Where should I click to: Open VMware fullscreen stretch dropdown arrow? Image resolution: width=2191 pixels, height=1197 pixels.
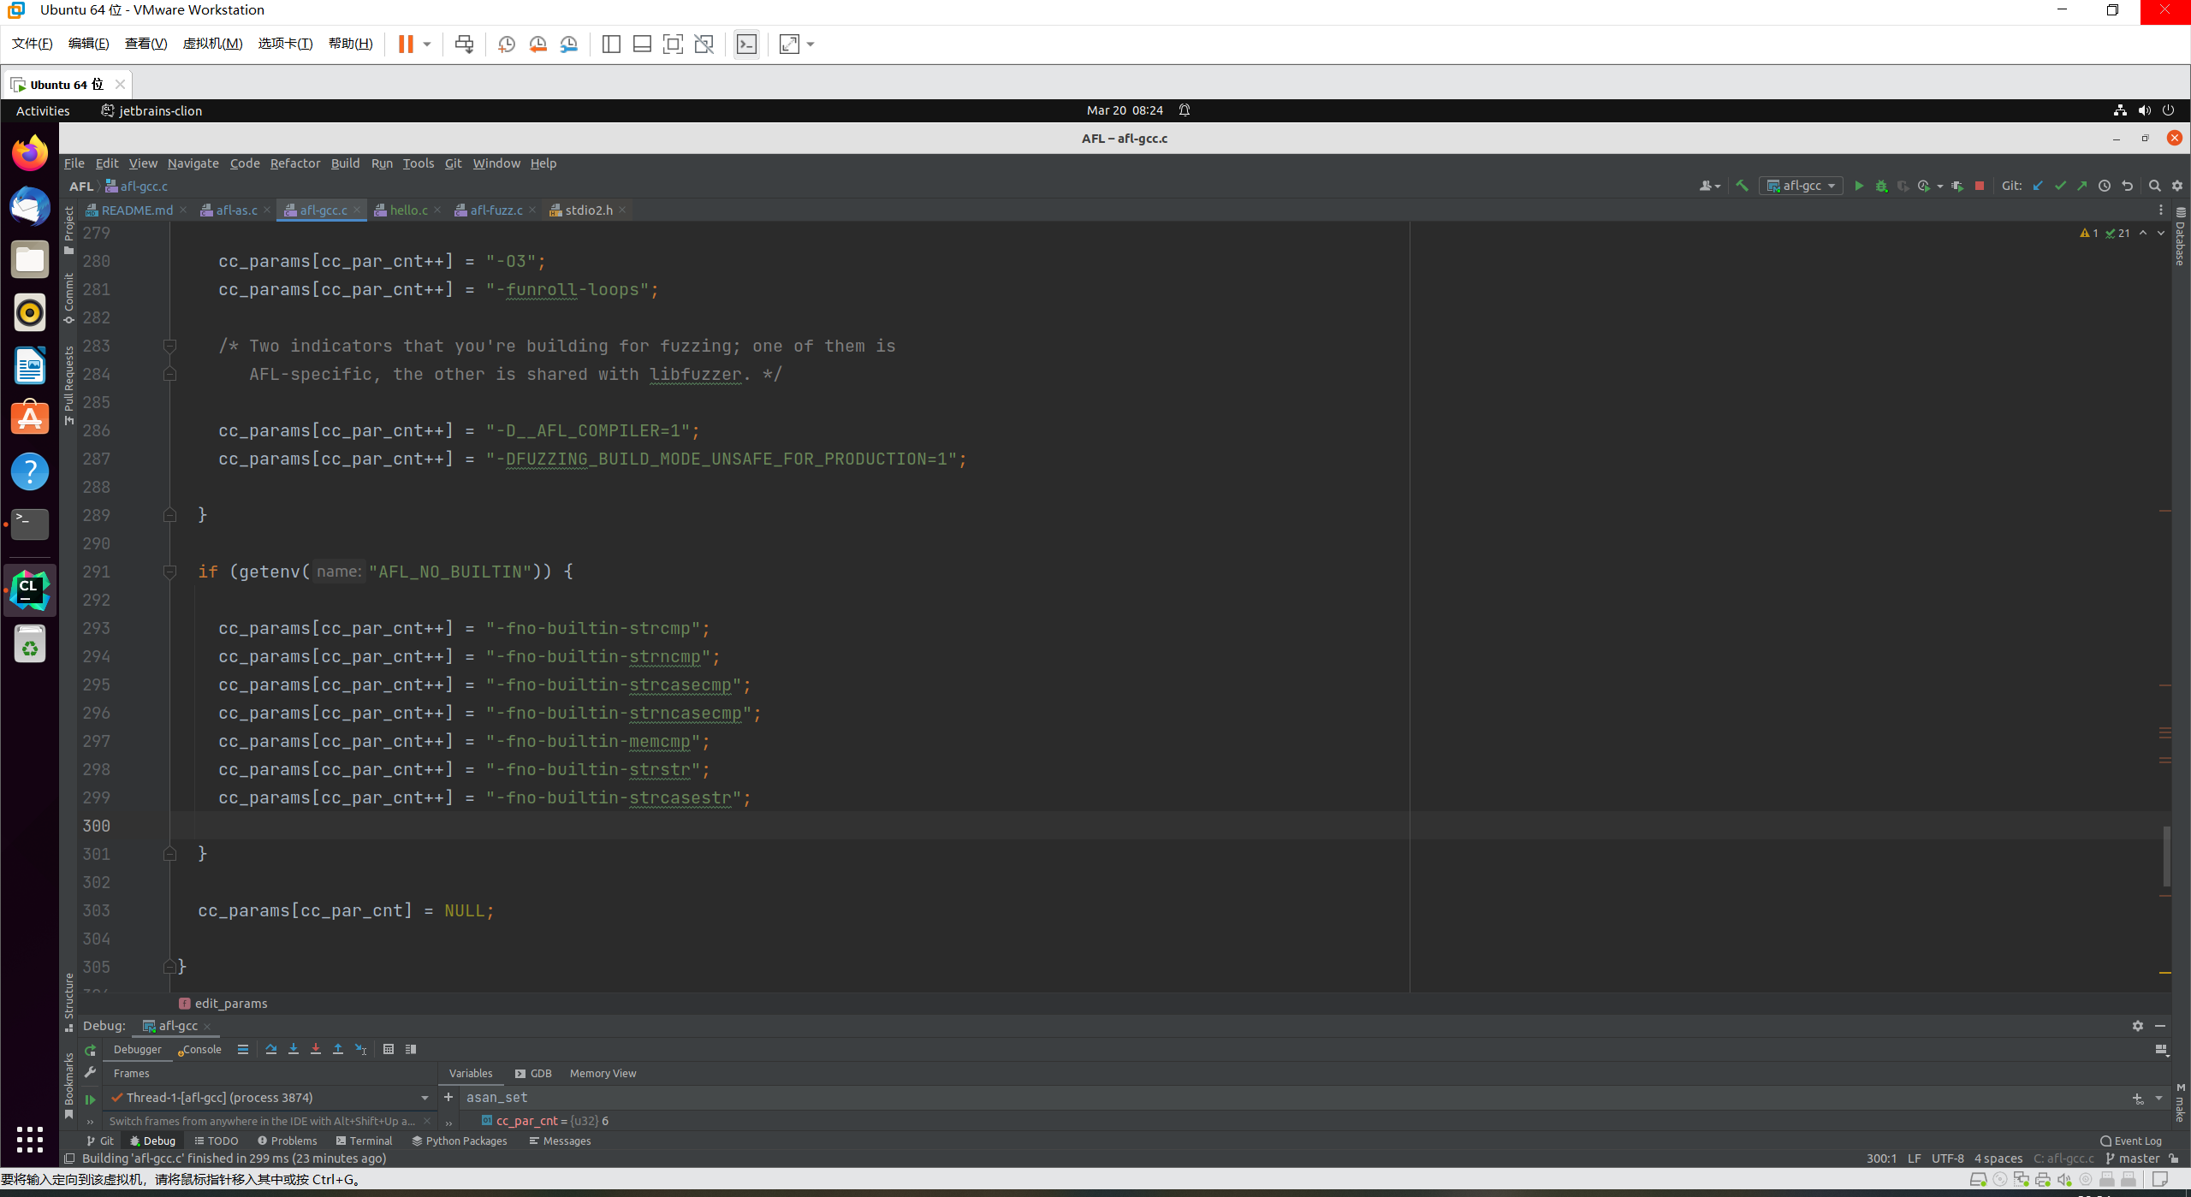pos(810,44)
